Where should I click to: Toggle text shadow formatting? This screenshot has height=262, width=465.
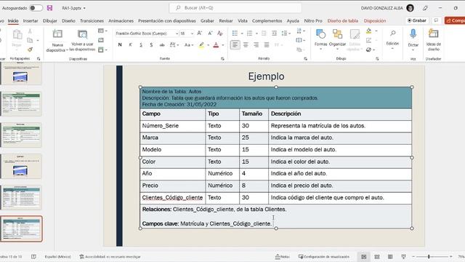(x=151, y=45)
